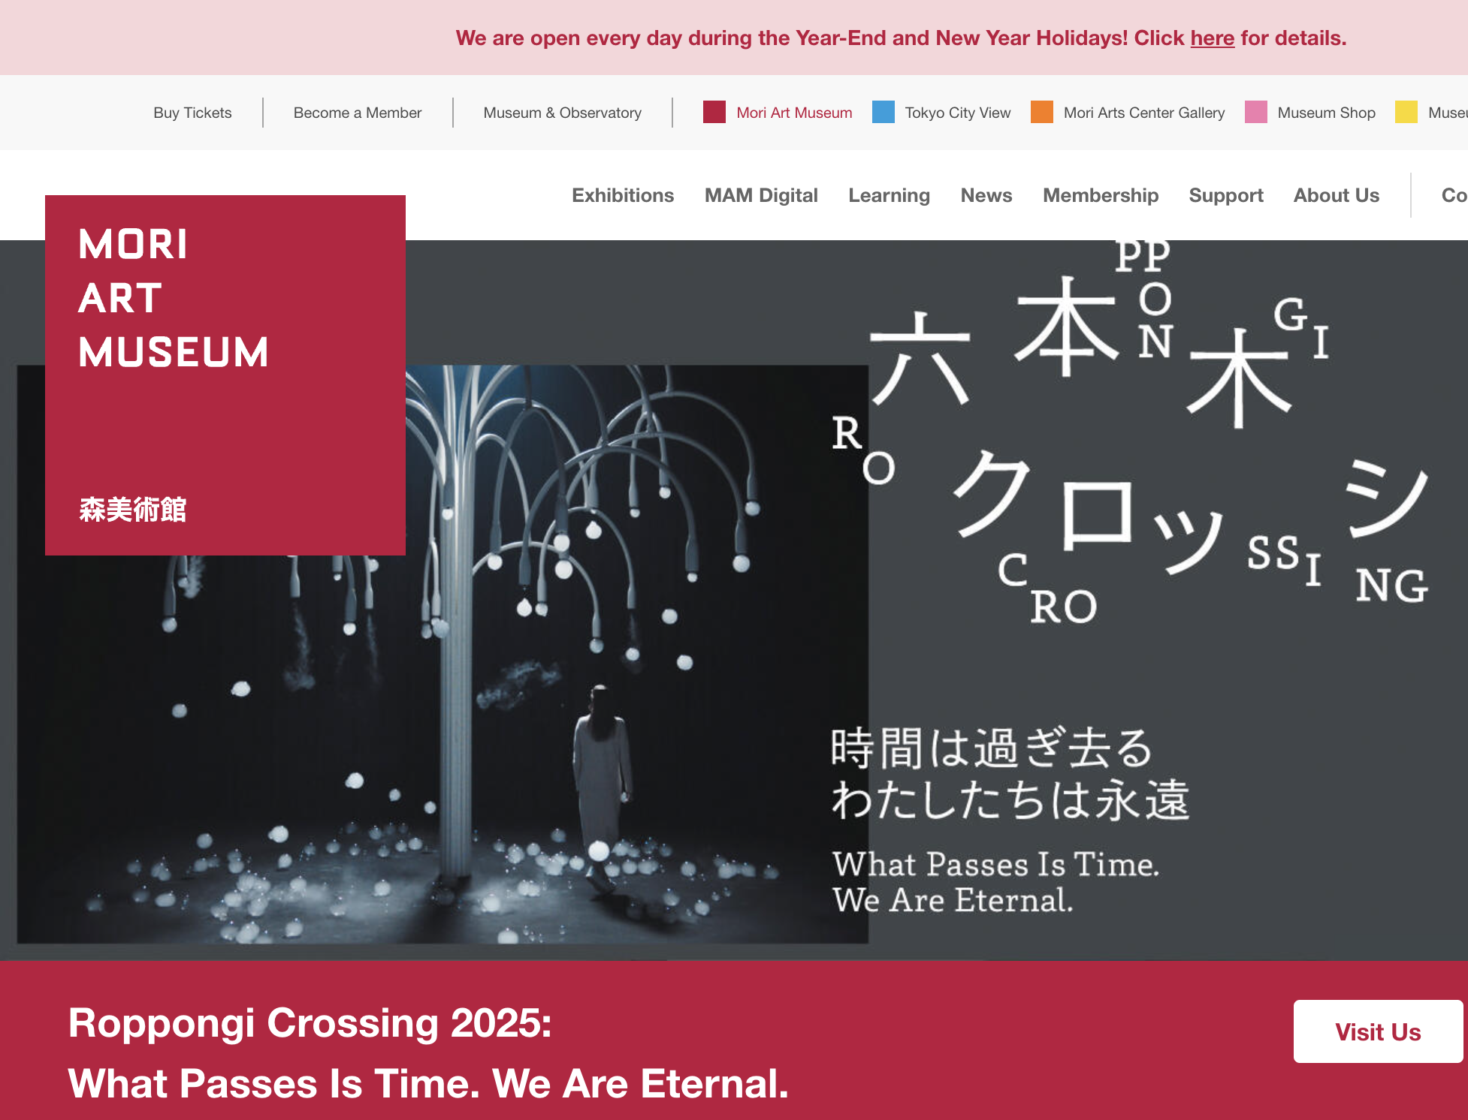Go to the News section
The height and width of the screenshot is (1120, 1468).
coord(986,195)
